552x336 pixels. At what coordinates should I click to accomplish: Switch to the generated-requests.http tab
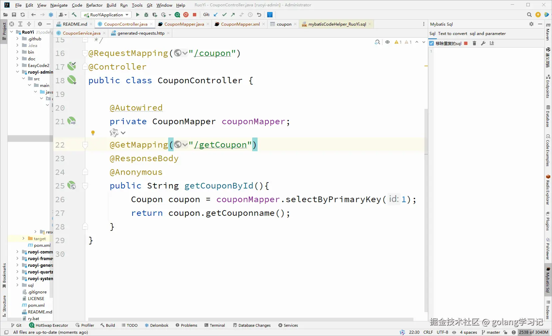[x=141, y=33]
